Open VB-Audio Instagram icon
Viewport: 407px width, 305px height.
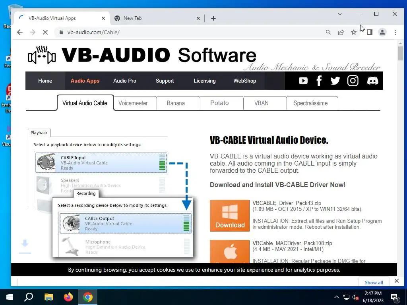(353, 81)
